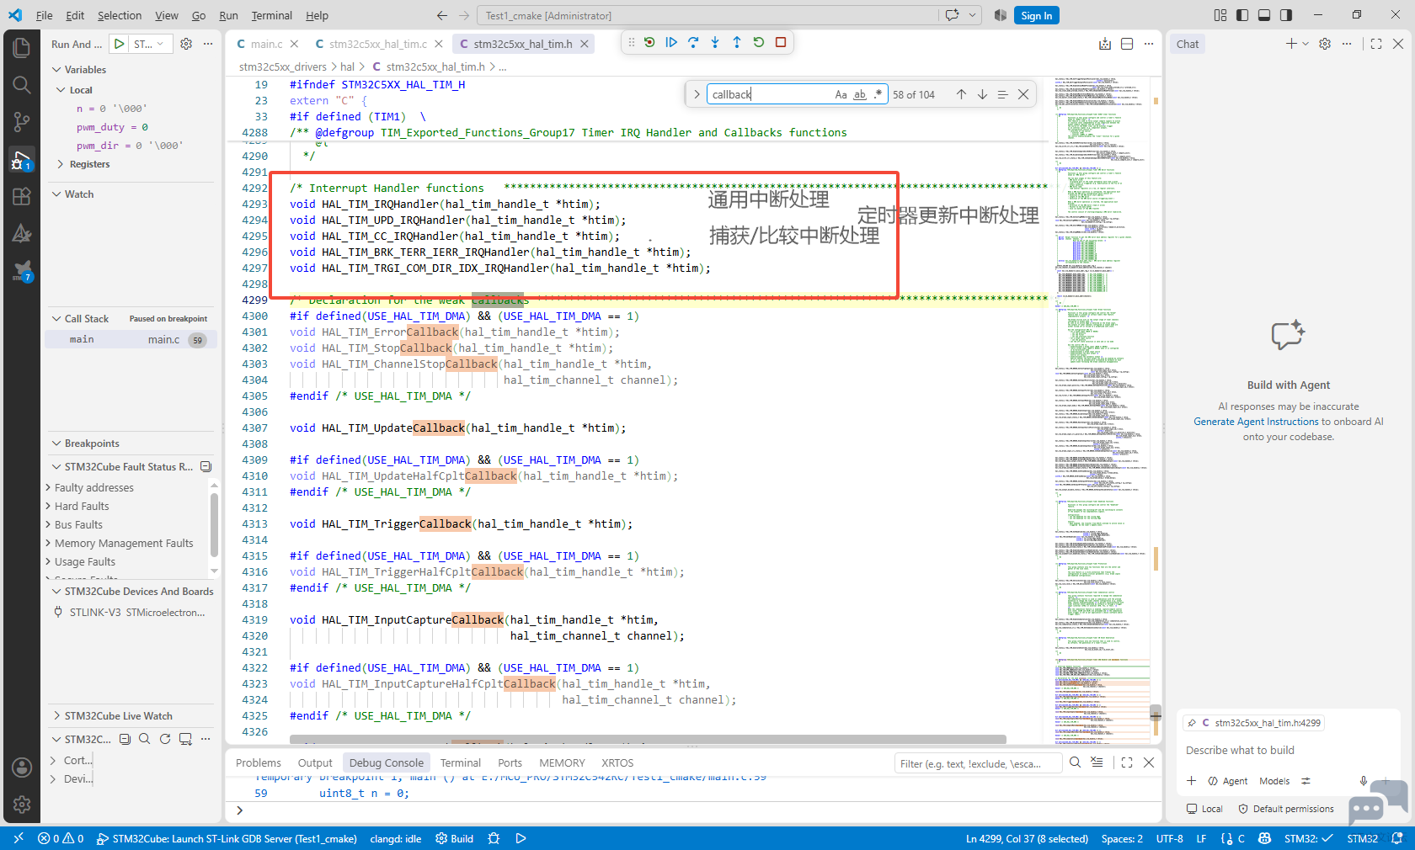Screen dimensions: 1415x850
Task: Open Default permissions selector in chat
Action: pos(1285,809)
